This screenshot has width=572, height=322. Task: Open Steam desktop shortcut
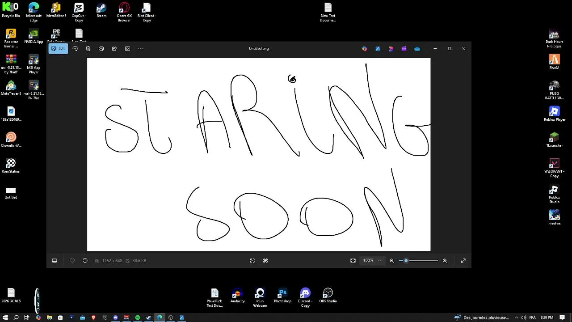point(101,11)
